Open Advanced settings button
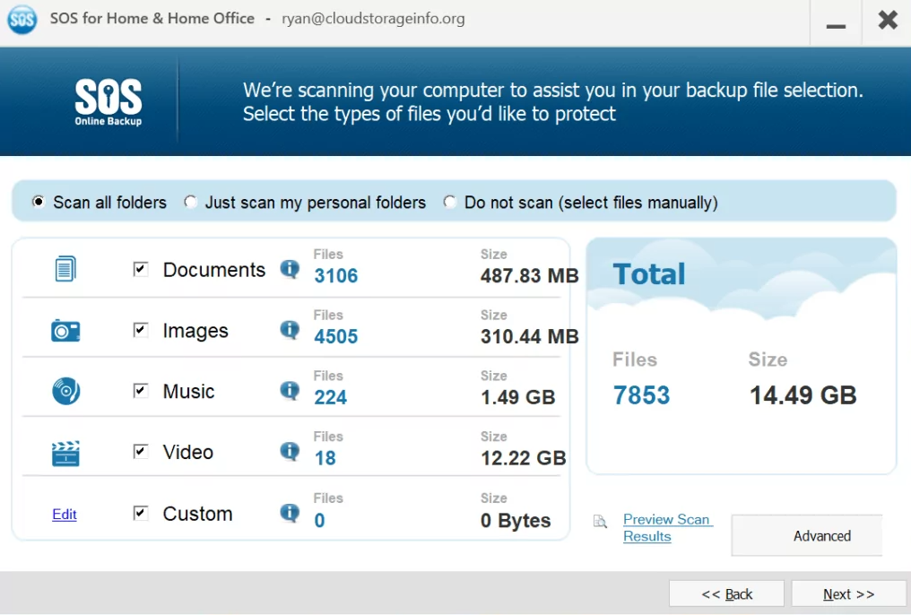 pyautogui.click(x=807, y=535)
